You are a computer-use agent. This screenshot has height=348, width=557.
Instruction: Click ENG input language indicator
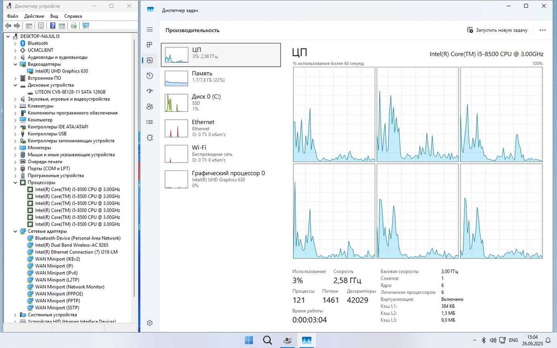(514, 340)
